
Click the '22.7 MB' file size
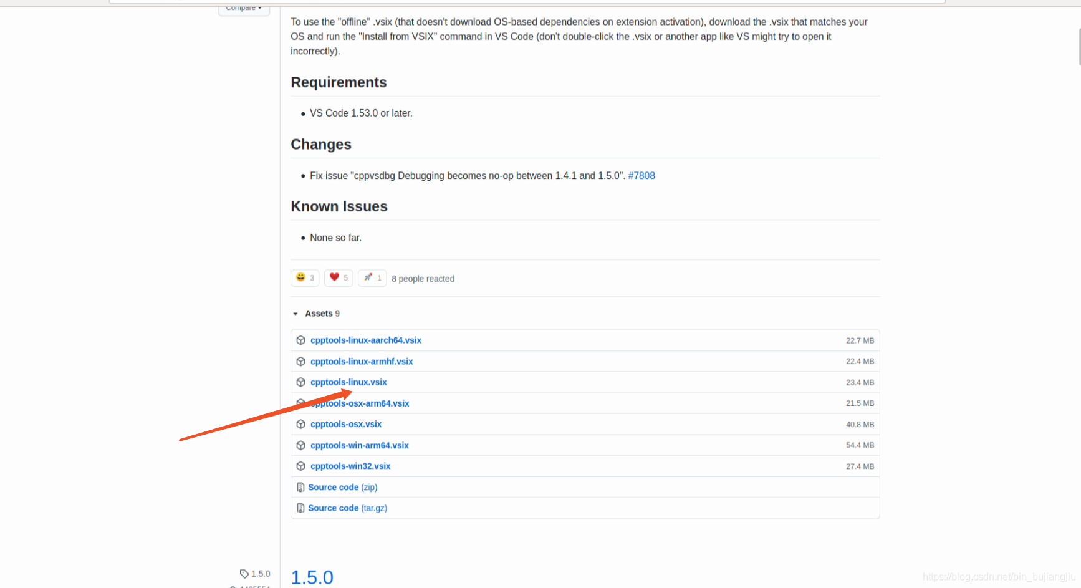click(x=860, y=340)
